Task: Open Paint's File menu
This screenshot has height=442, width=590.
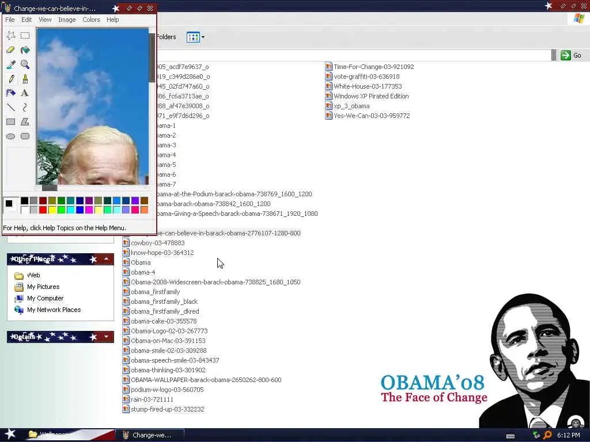Action: click(x=10, y=20)
